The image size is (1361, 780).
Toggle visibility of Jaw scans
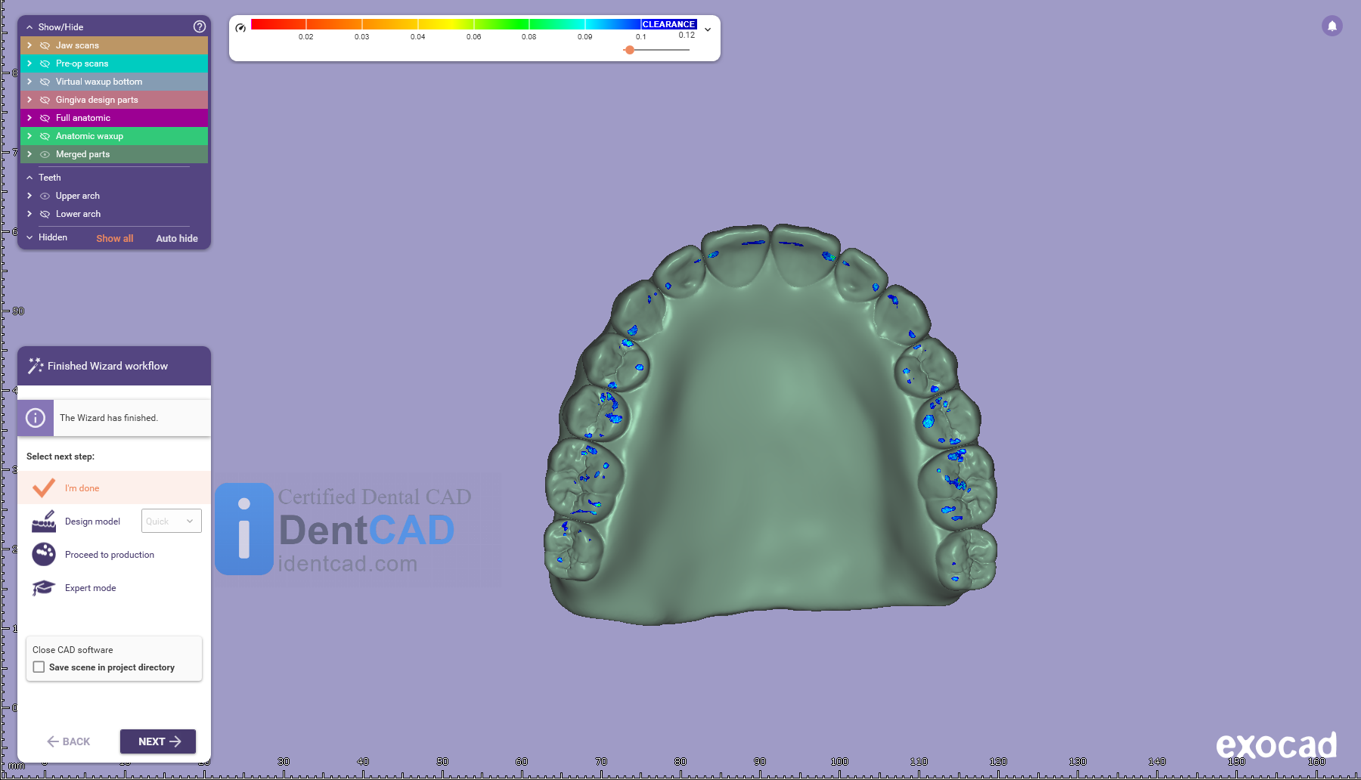coord(45,45)
